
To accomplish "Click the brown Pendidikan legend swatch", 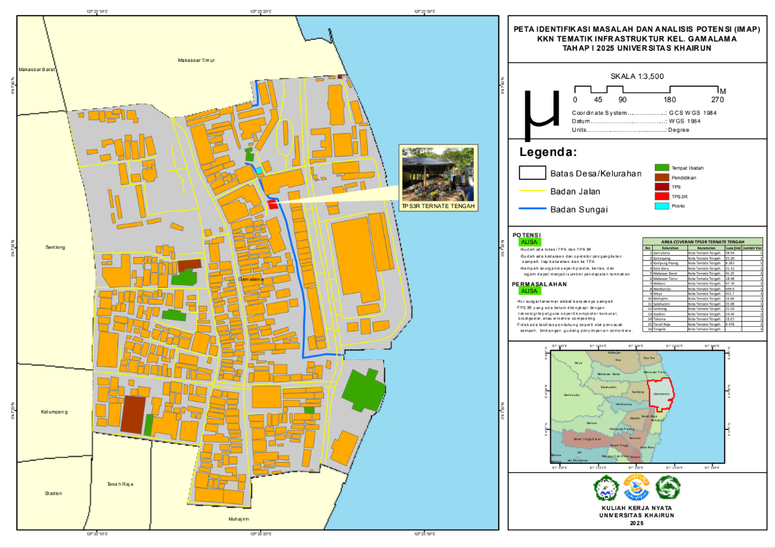I will click(x=661, y=177).
